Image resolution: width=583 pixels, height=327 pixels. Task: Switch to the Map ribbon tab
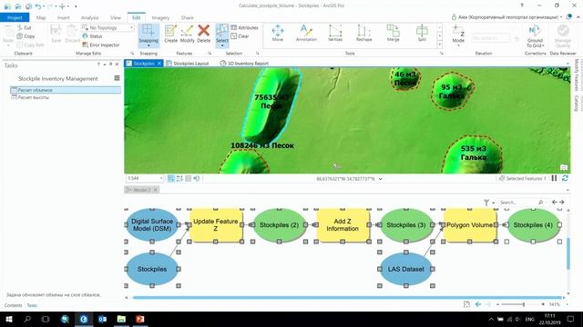click(x=41, y=17)
